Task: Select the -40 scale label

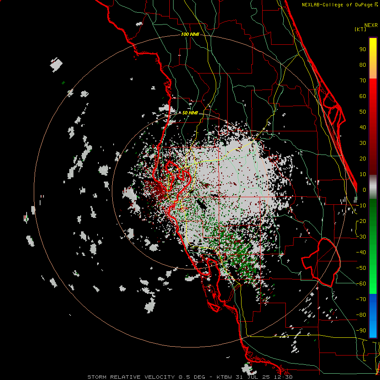Action: 361,252
